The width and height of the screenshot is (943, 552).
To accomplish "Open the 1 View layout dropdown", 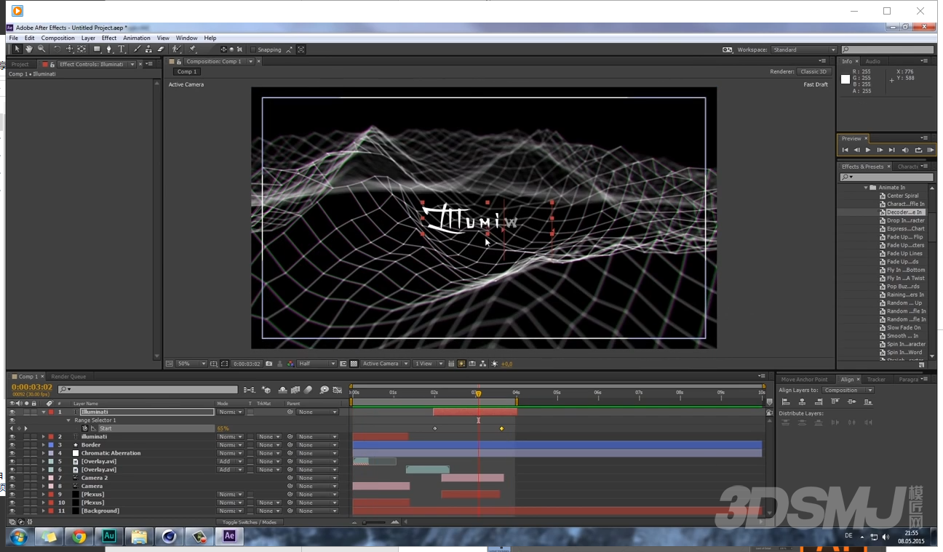I will tap(429, 364).
